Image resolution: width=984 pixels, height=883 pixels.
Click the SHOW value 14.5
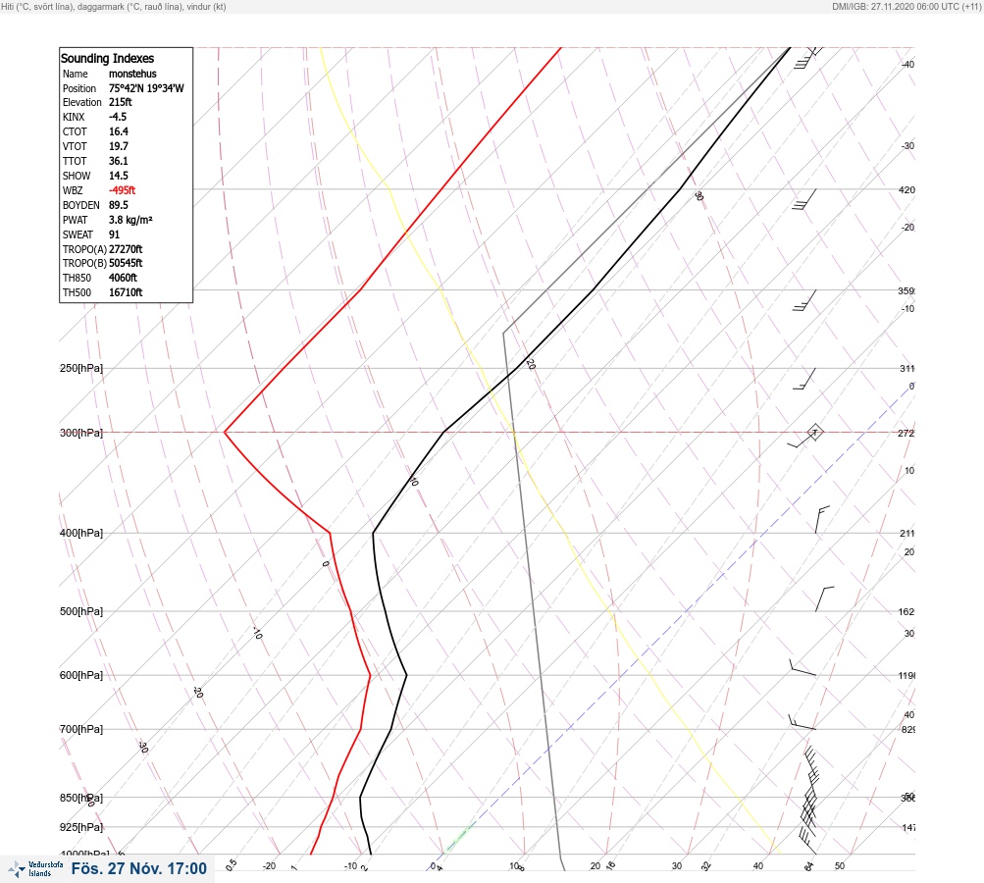pyautogui.click(x=119, y=176)
